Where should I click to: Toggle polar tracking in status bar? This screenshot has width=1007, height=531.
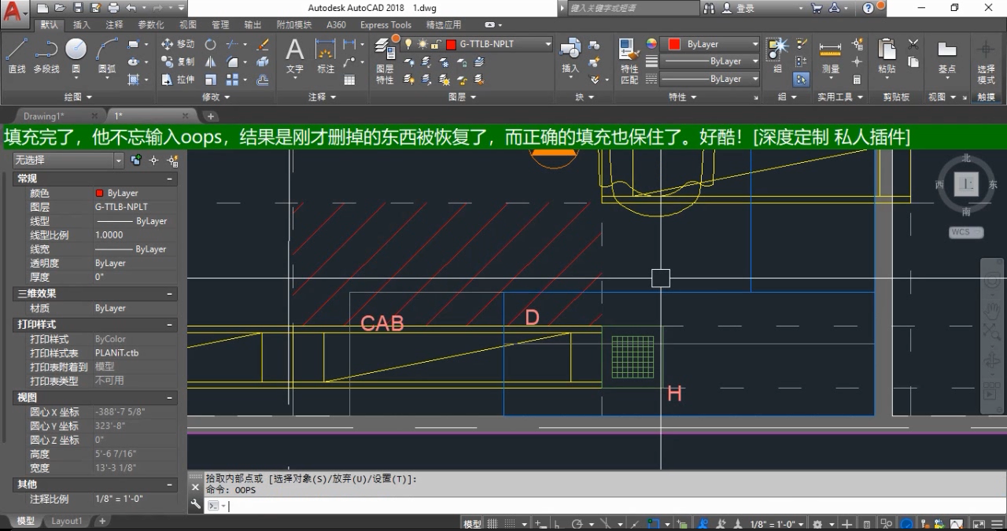tap(577, 524)
